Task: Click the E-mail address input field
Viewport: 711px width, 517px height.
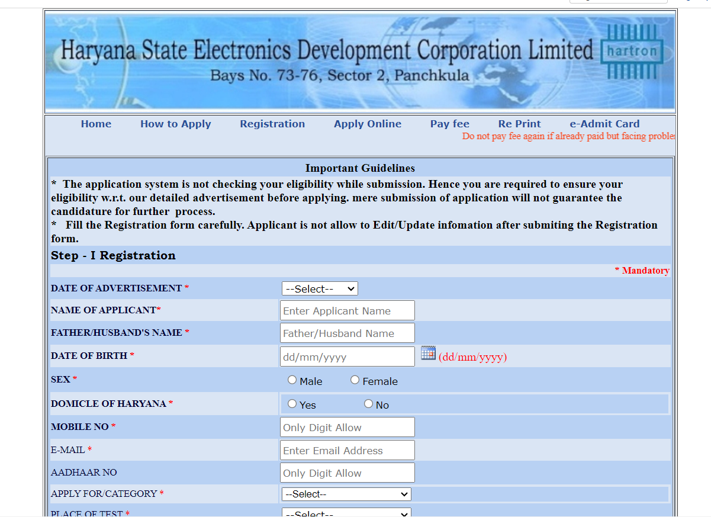Action: (348, 450)
